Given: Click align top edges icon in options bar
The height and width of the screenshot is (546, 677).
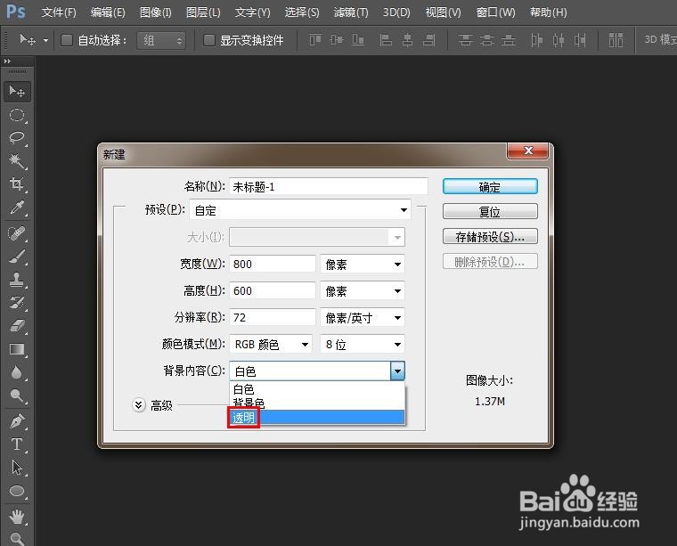Looking at the screenshot, I should point(315,40).
